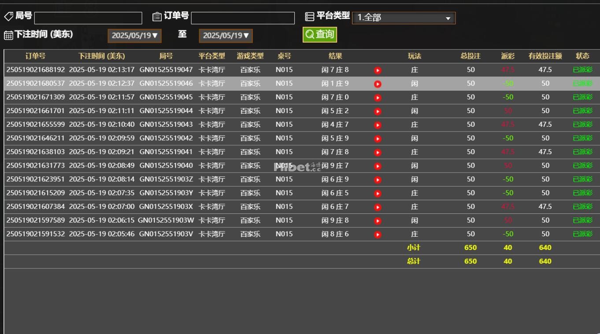The width and height of the screenshot is (600, 334).
Task: Play the replay for round GN0152551903V
Action: [378, 234]
